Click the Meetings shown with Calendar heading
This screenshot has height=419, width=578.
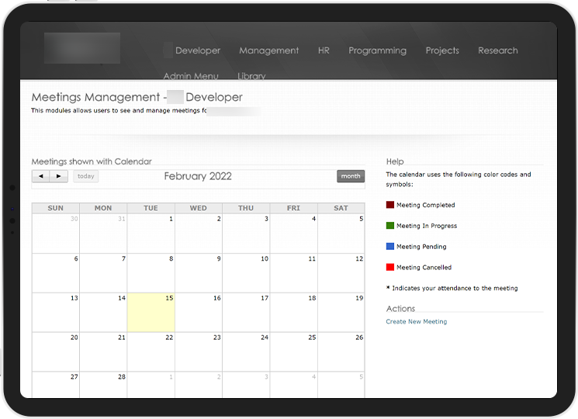pos(92,161)
